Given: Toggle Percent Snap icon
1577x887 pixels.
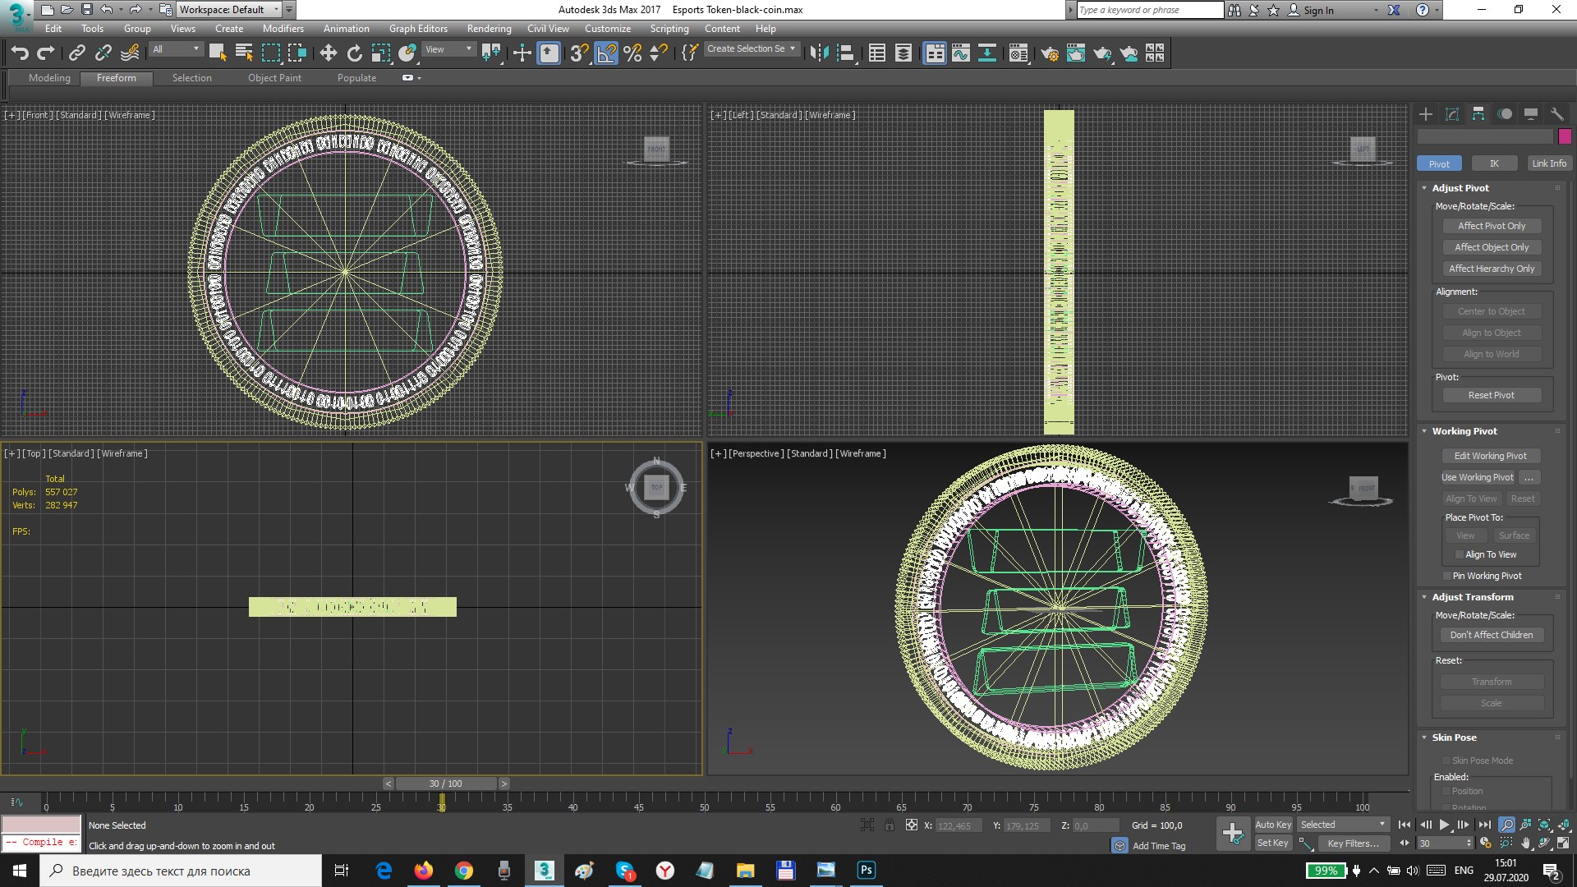Looking at the screenshot, I should pyautogui.click(x=632, y=53).
